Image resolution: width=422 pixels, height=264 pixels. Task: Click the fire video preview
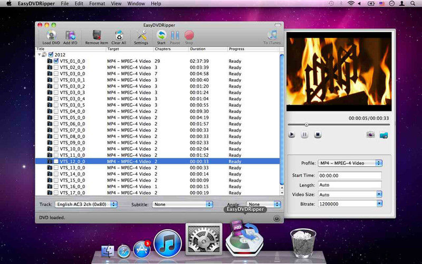pyautogui.click(x=339, y=71)
